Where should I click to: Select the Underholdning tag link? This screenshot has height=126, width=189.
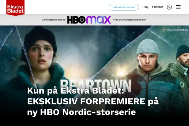pyautogui.click(x=181, y=30)
